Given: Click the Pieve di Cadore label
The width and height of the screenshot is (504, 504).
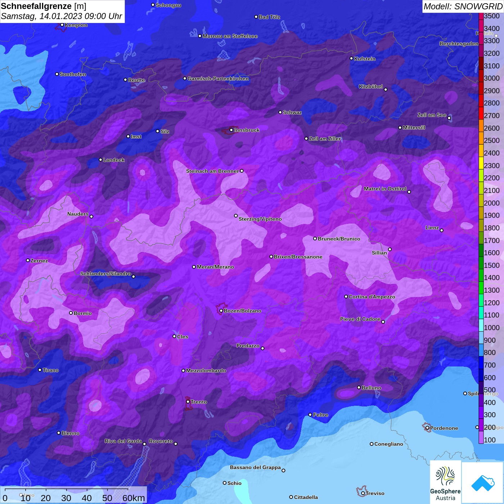Looking at the screenshot, I should tap(360, 319).
